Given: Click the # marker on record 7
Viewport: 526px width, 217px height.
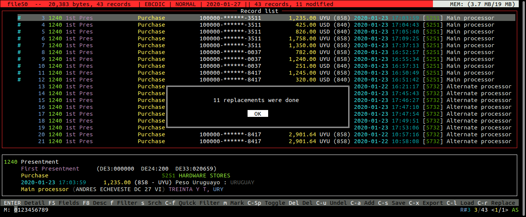Looking at the screenshot, I should pos(19,45).
